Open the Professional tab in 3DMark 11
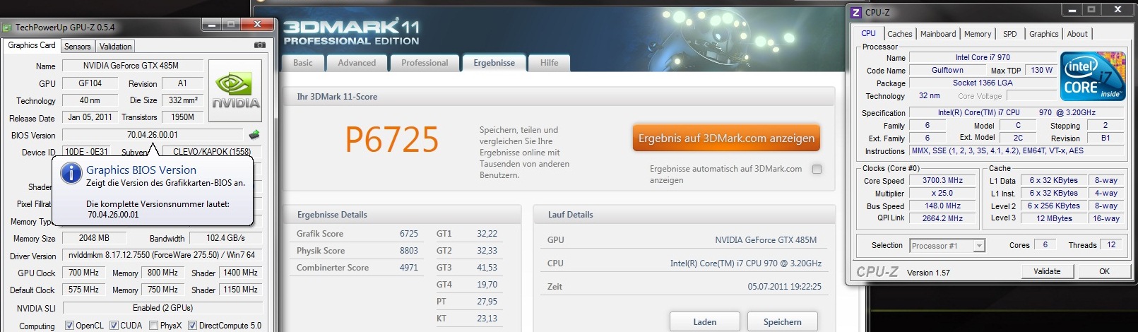This screenshot has width=1138, height=332. tap(425, 63)
